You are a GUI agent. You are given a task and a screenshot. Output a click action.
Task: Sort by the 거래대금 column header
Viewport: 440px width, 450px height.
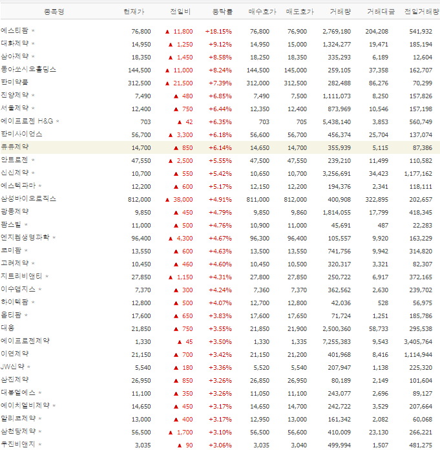(381, 12)
